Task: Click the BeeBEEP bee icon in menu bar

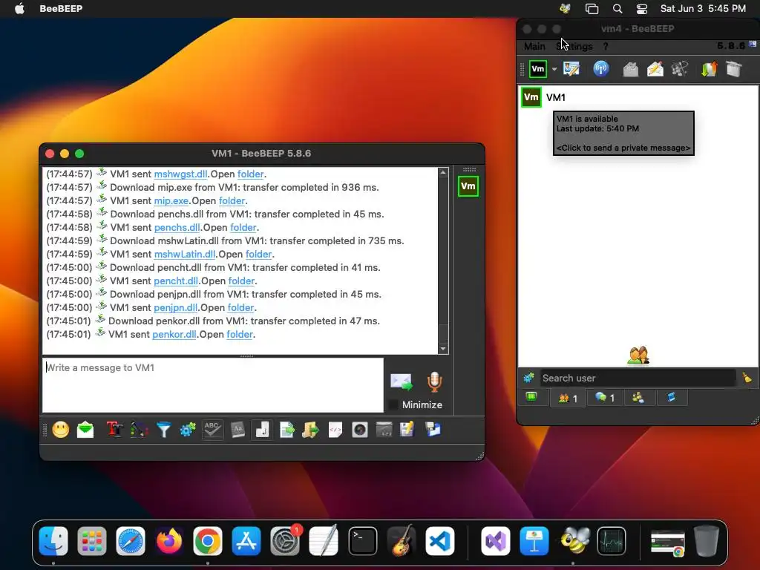Action: click(x=565, y=8)
